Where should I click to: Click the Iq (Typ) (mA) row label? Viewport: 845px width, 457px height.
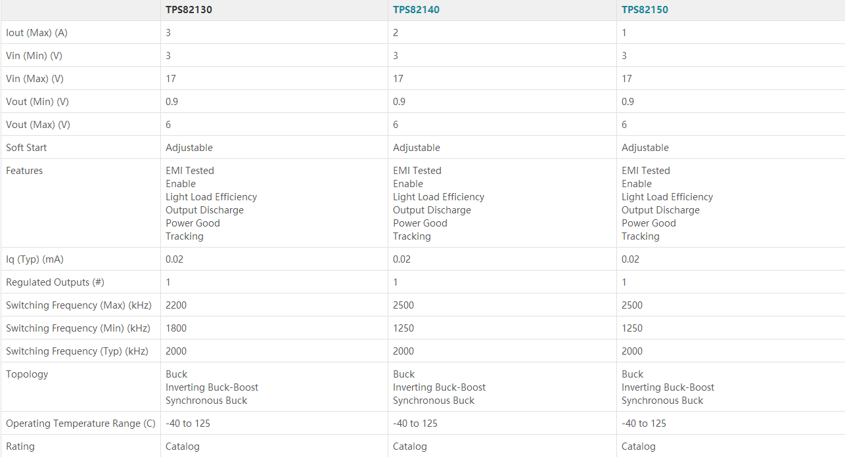coord(35,259)
